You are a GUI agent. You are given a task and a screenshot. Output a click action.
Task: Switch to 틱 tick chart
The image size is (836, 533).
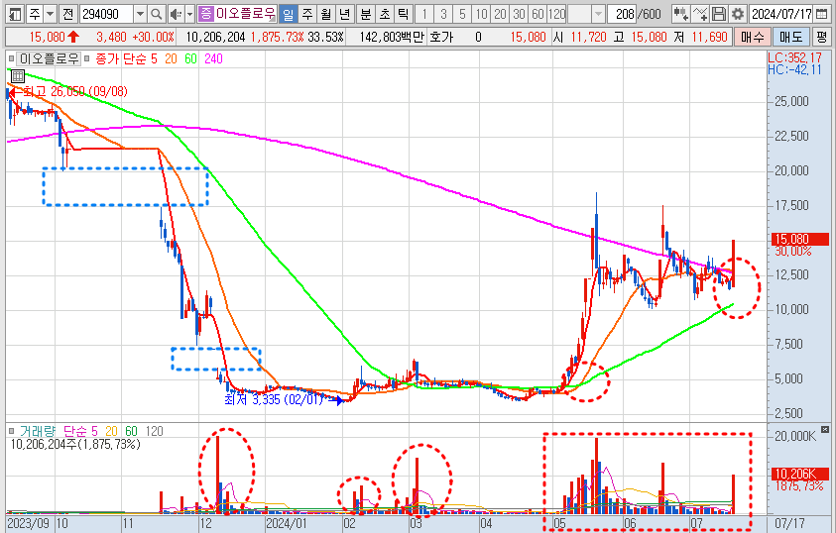point(404,14)
